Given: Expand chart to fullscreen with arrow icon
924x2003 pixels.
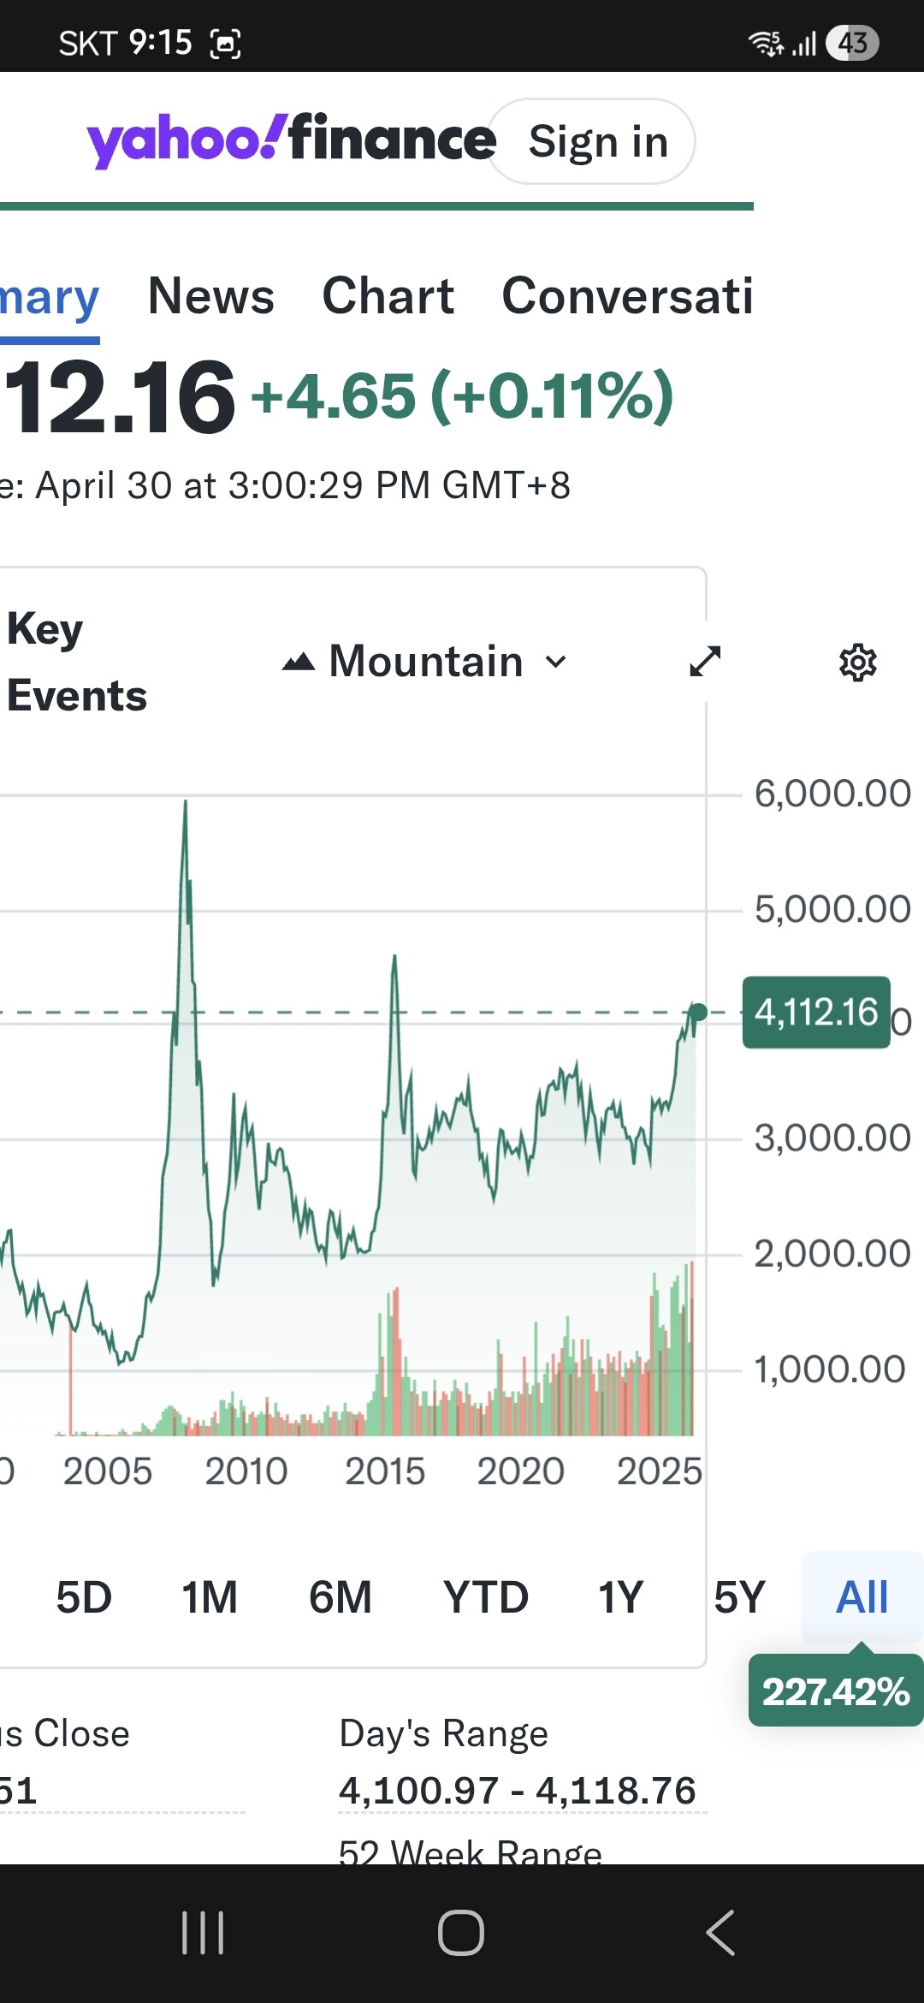Looking at the screenshot, I should pyautogui.click(x=706, y=661).
